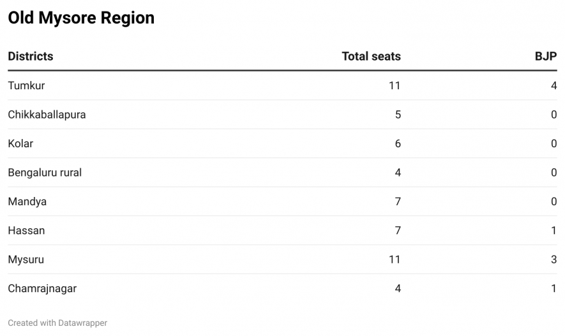
Task: Select Tumkur's BJP seats value 4
Action: (x=554, y=85)
